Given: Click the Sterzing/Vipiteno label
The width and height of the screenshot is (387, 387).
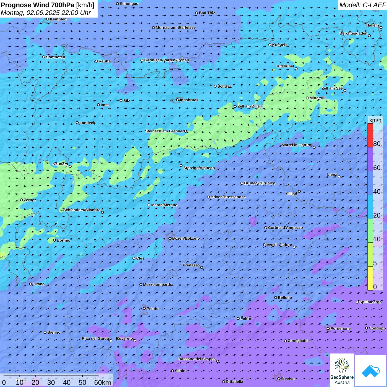Looking at the screenshot, I should 199,168.
